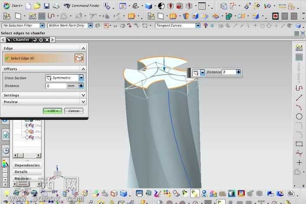
Task: Open the arrow menu beside Distance mm
Action: coord(81,86)
